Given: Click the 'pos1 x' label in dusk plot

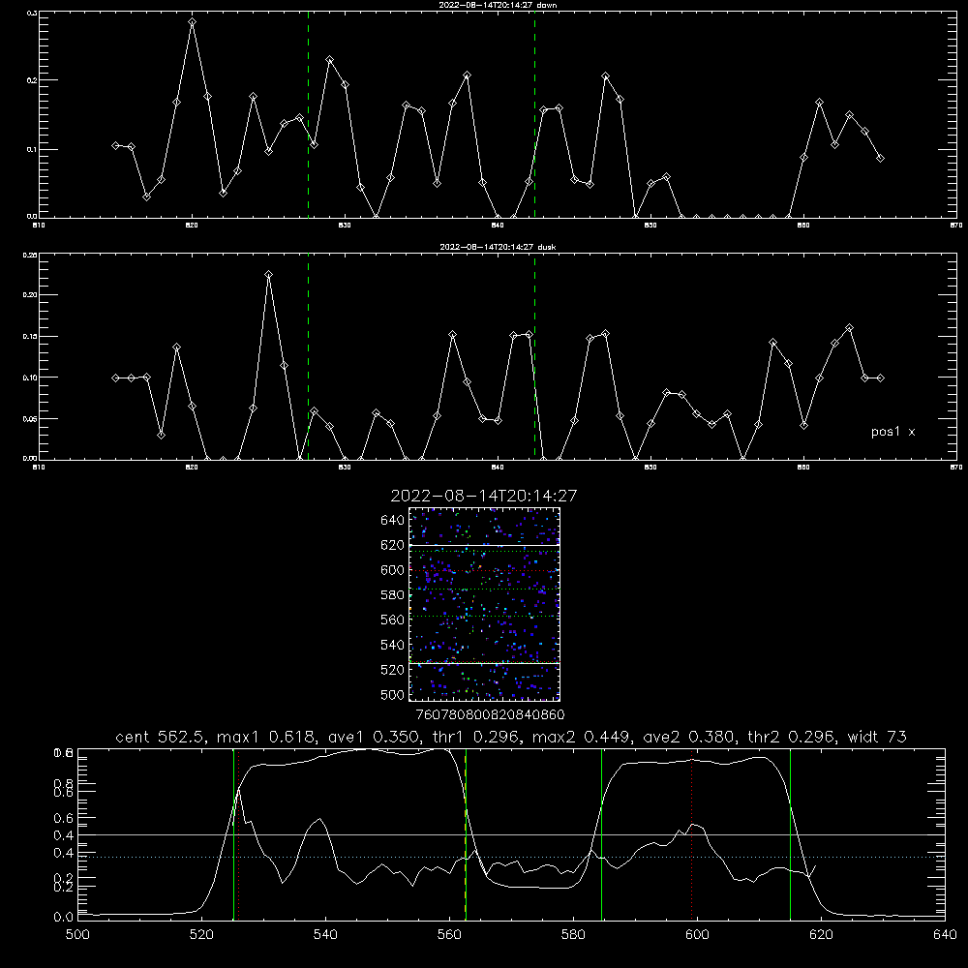Looking at the screenshot, I should click(892, 432).
